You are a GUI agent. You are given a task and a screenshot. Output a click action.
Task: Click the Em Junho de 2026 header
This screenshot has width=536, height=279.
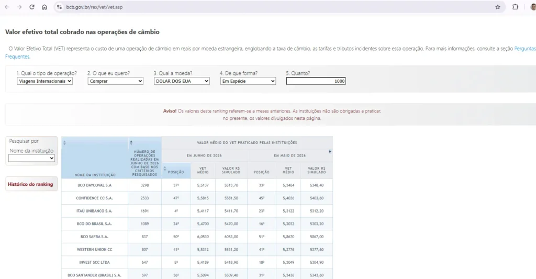[x=204, y=155]
